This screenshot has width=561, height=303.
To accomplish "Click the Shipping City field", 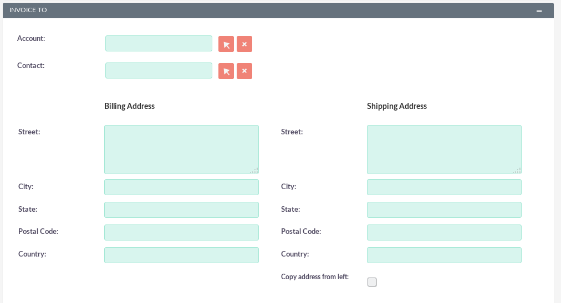I will [x=444, y=187].
